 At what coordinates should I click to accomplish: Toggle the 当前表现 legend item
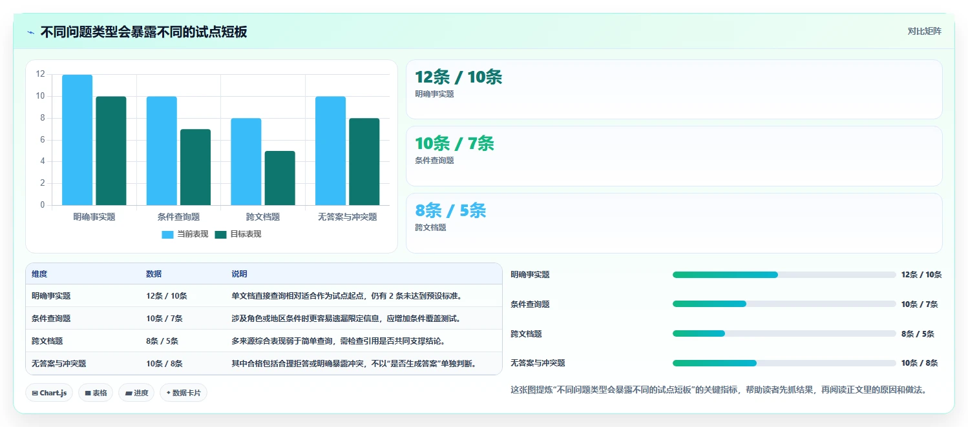(185, 234)
